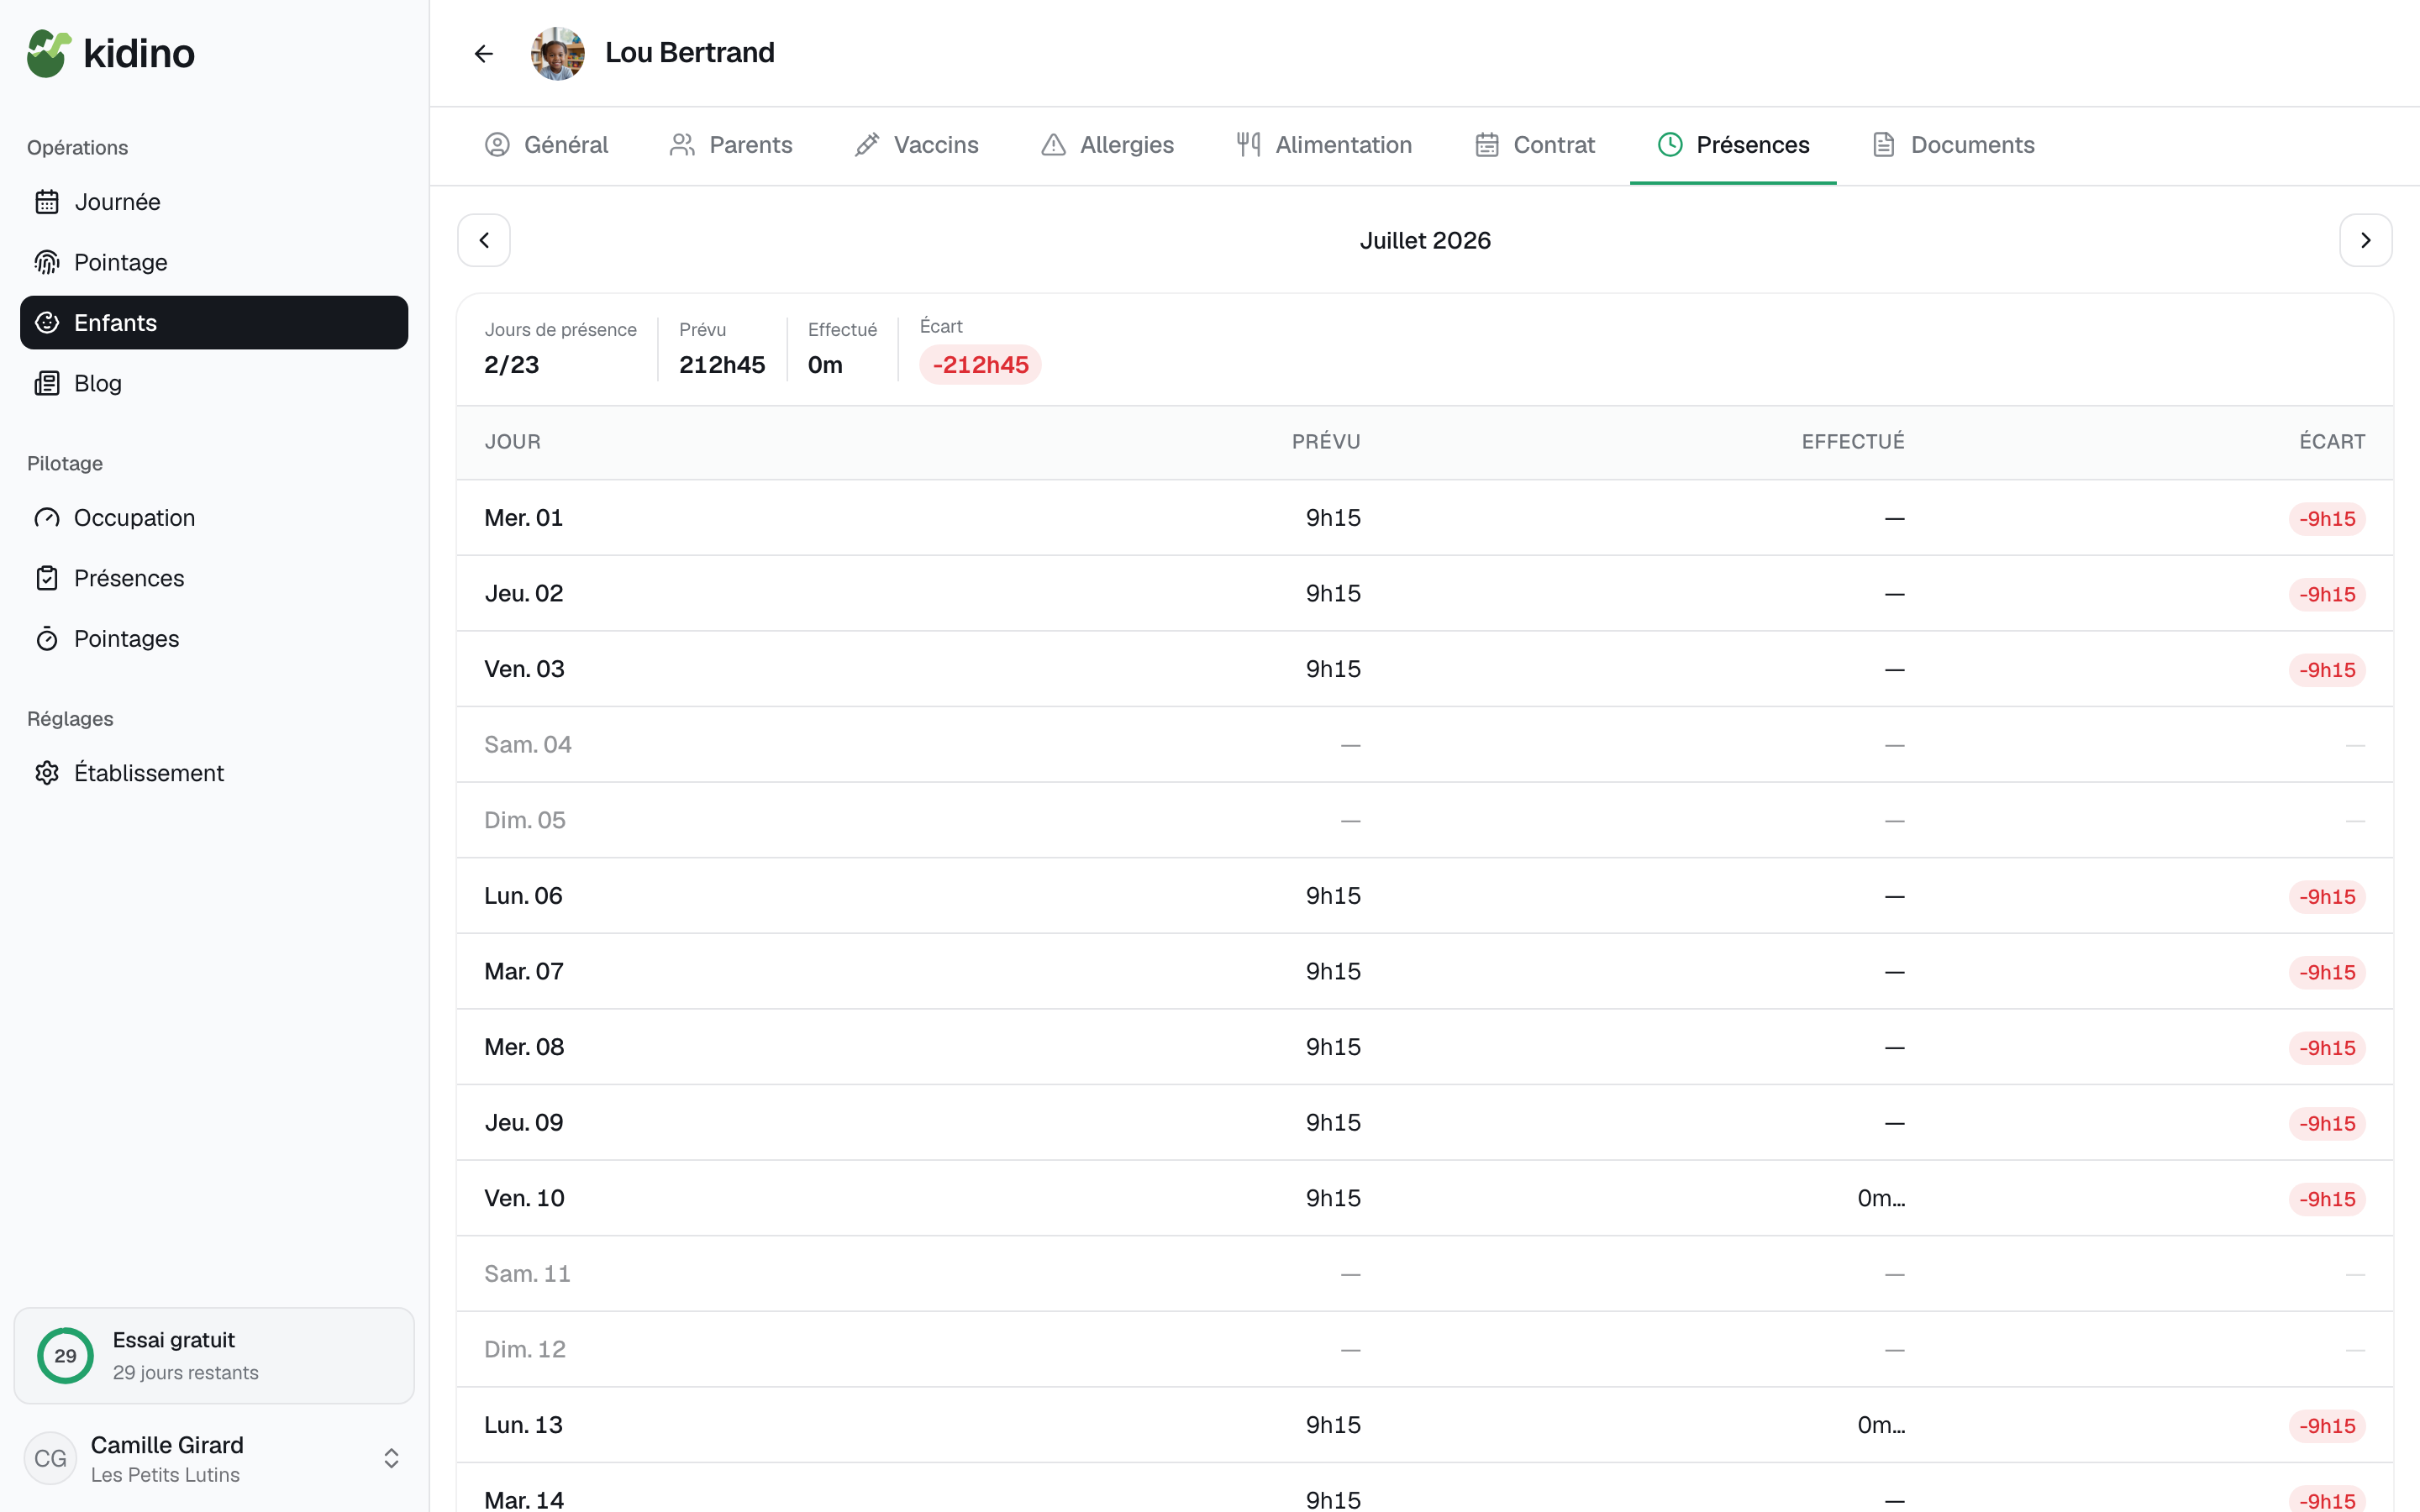Click the Présences clipboard icon in sidebar

click(x=47, y=578)
